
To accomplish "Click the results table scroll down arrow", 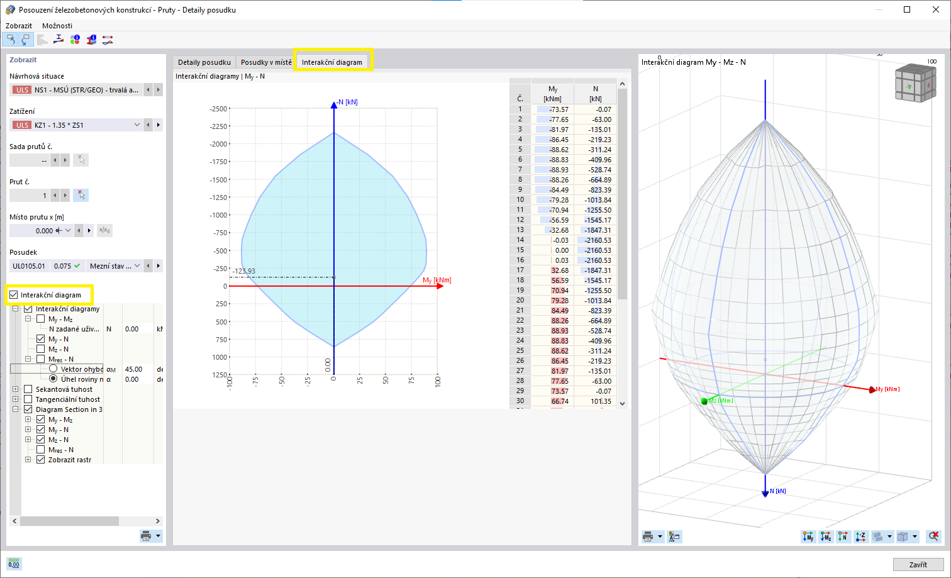I will [623, 403].
